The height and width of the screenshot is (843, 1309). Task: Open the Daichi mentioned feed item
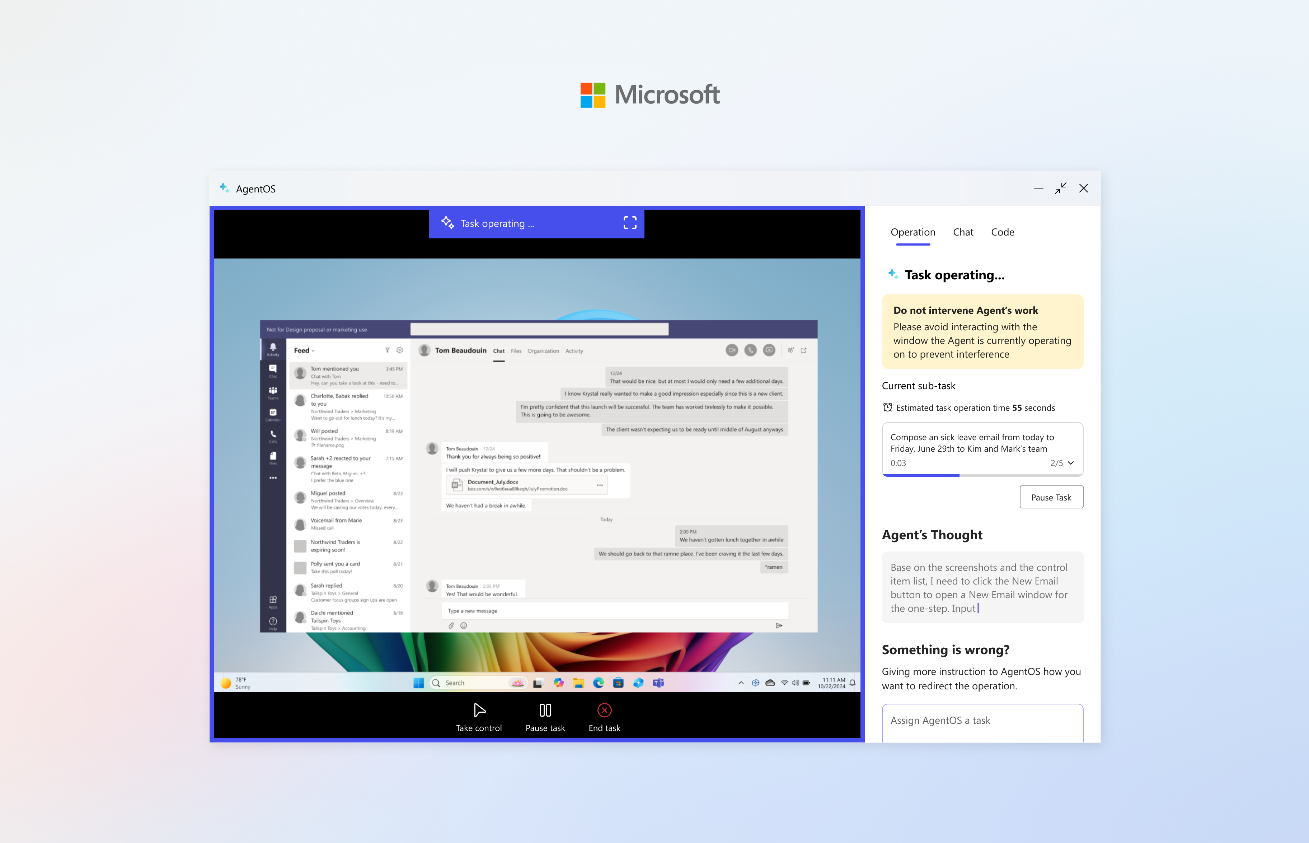pos(349,620)
